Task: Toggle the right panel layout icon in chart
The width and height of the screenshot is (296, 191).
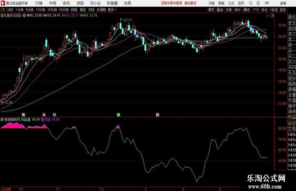Action: tap(272, 16)
